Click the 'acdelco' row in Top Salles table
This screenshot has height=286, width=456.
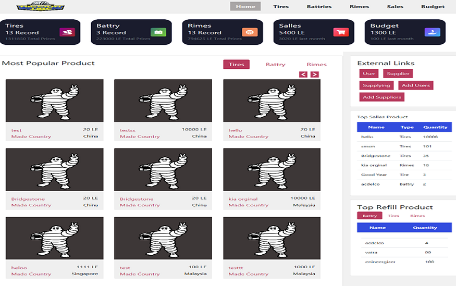tap(404, 184)
